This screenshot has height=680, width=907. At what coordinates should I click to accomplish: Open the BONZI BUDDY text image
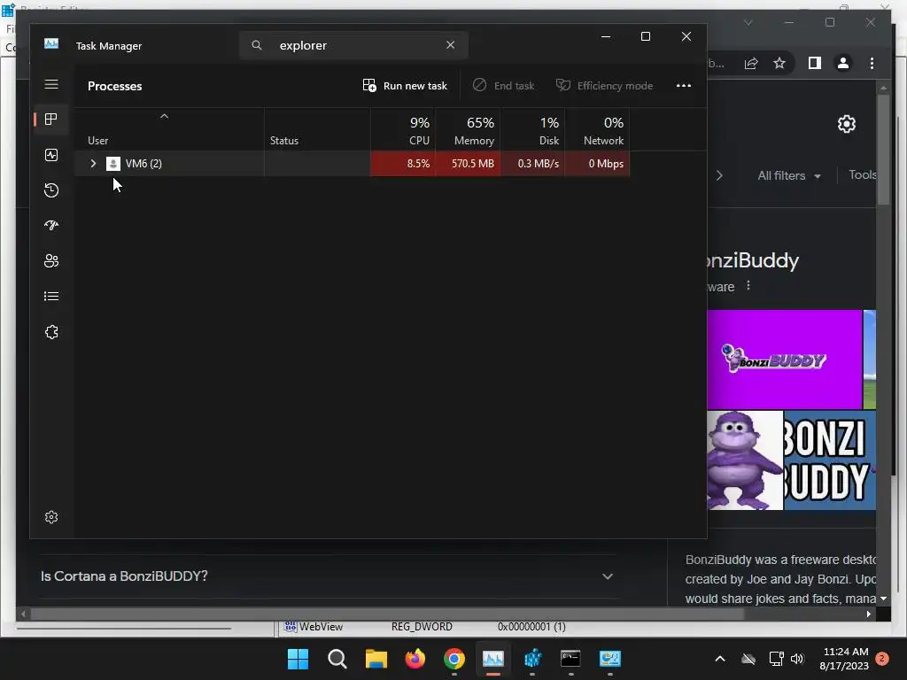point(829,460)
